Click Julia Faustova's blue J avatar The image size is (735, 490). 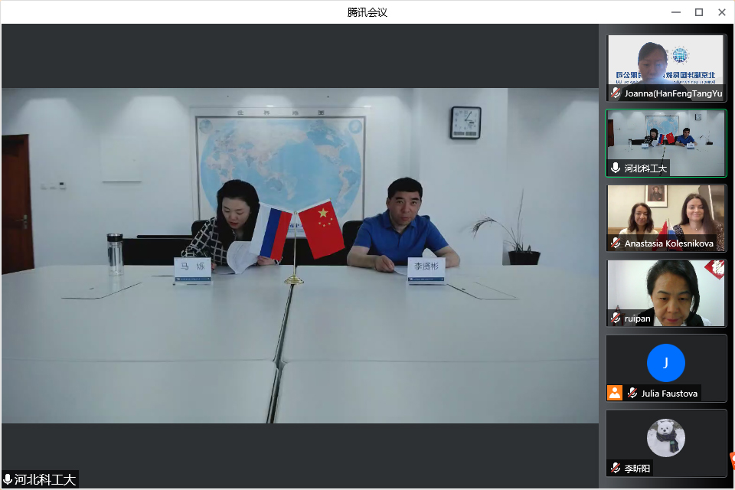(665, 363)
